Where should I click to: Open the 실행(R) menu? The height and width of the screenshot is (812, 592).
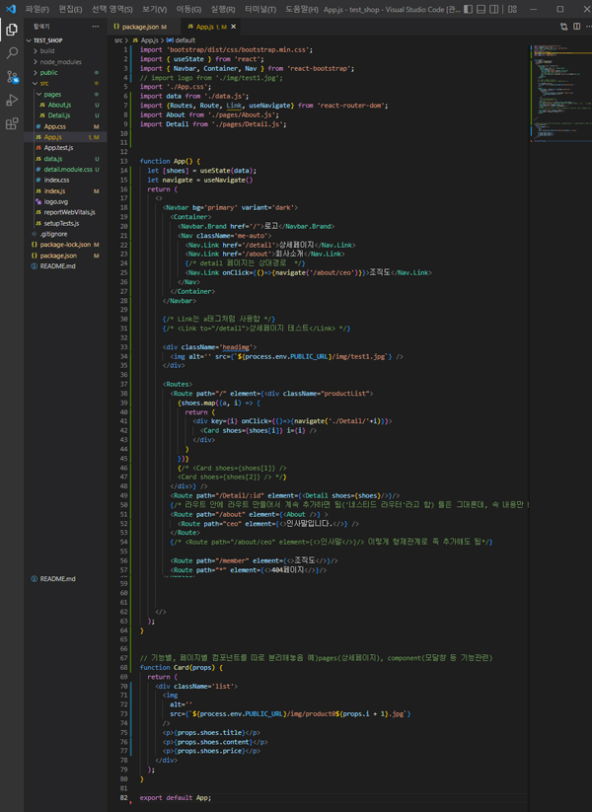[223, 9]
